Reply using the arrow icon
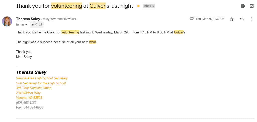This screenshot has width=257, height=122. pos(242,19)
